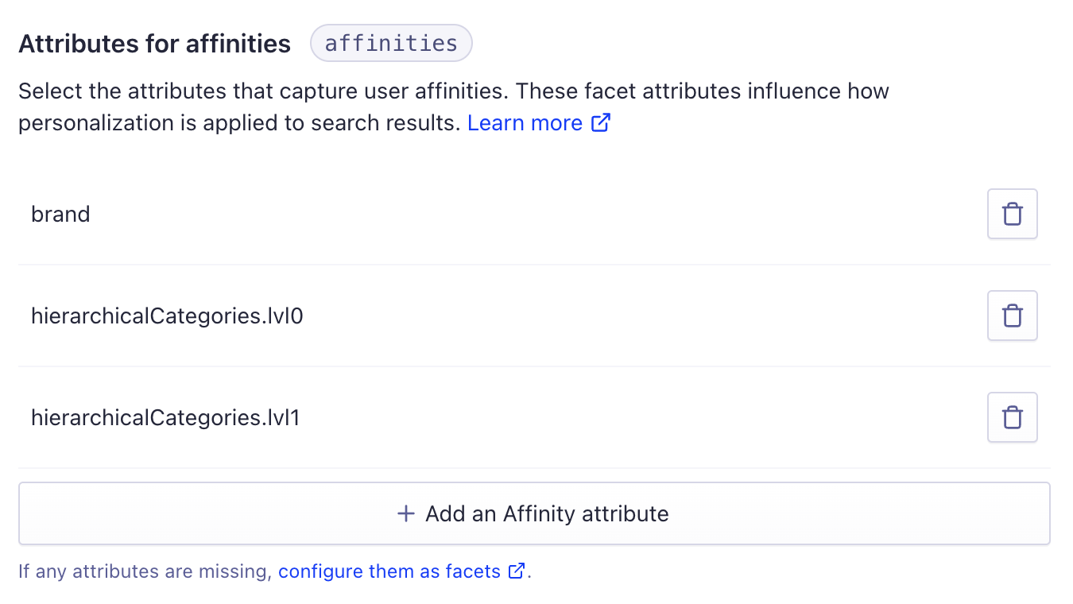
Task: Click the Add an Affinity attribute label text
Action: (545, 513)
